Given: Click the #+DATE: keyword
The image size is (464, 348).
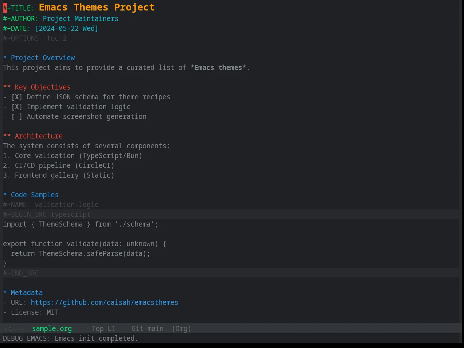Looking at the screenshot, I should click(17, 28).
